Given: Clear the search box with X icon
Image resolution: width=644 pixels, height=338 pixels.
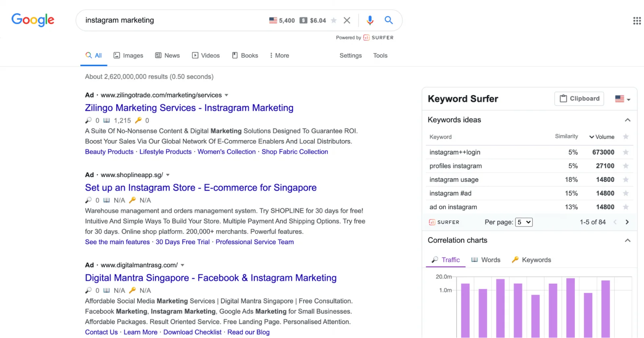Looking at the screenshot, I should pyautogui.click(x=347, y=20).
